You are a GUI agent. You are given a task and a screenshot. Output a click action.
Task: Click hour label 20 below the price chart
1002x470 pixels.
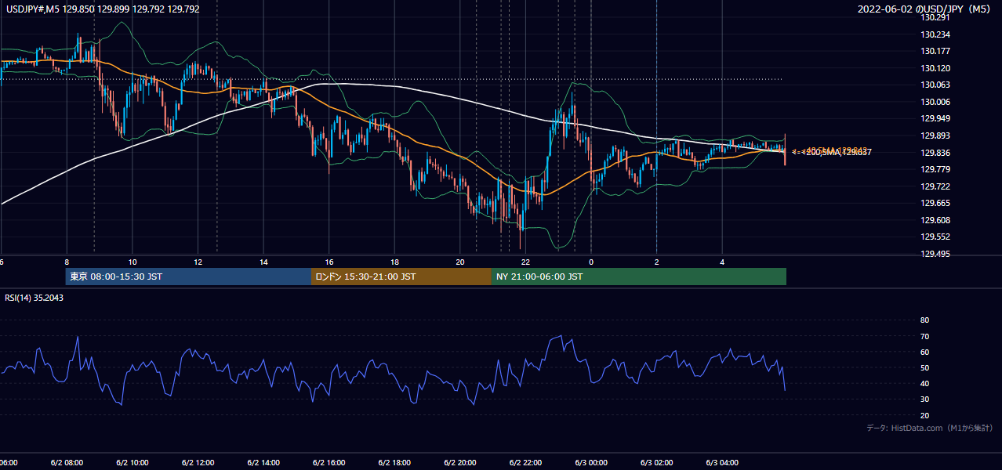460,262
